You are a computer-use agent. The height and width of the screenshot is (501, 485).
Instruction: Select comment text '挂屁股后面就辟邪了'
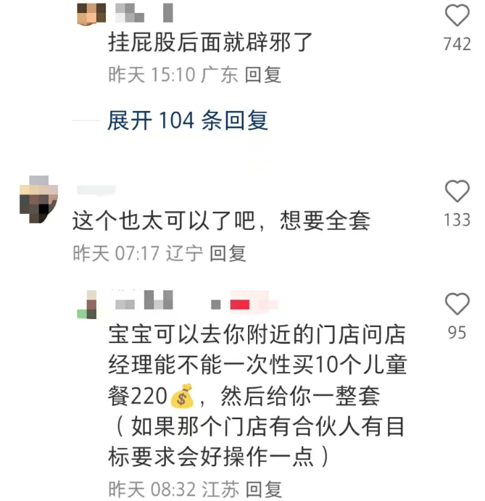tap(210, 43)
